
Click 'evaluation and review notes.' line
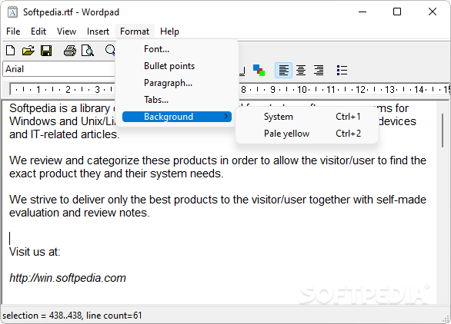point(79,213)
